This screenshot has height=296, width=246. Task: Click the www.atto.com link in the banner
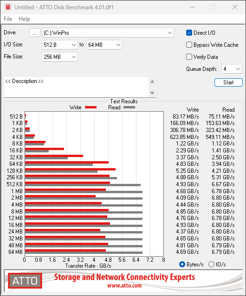click(124, 286)
